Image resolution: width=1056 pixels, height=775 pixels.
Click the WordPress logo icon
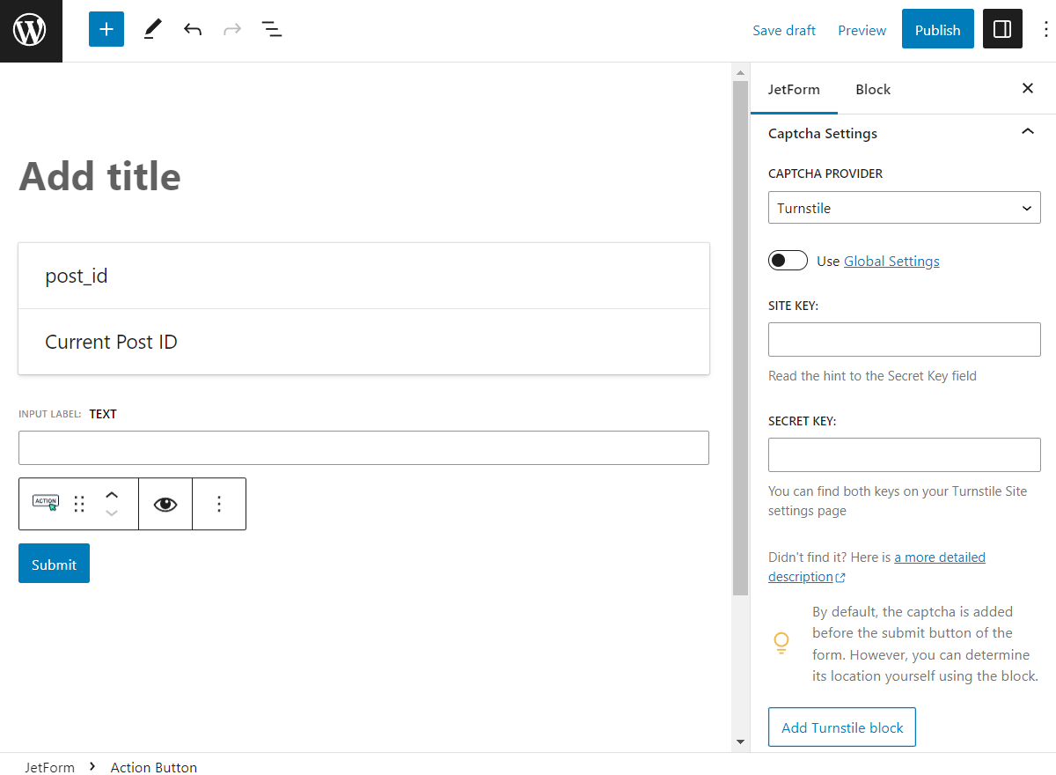click(x=31, y=31)
